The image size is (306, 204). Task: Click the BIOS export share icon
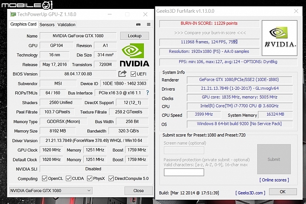point(123,74)
